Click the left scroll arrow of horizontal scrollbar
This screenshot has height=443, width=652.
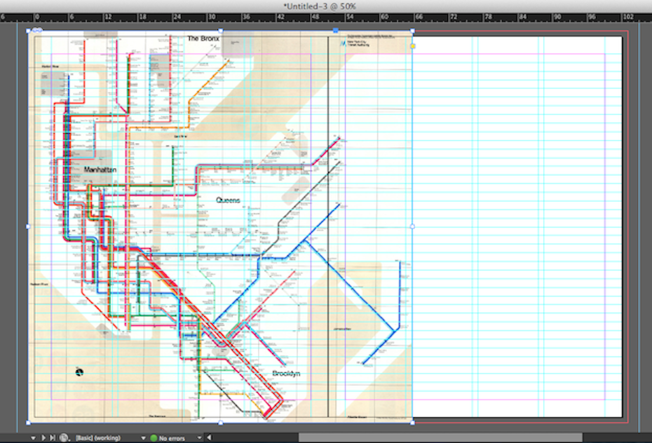[208, 437]
